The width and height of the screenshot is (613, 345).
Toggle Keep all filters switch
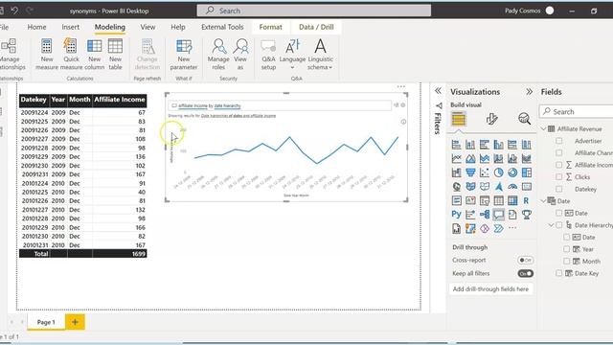coord(526,273)
